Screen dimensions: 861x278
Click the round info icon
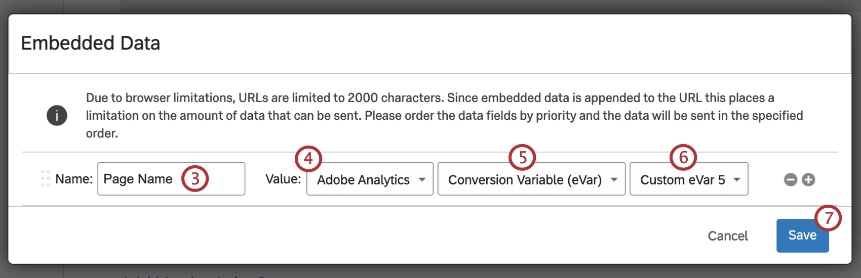pyautogui.click(x=57, y=115)
